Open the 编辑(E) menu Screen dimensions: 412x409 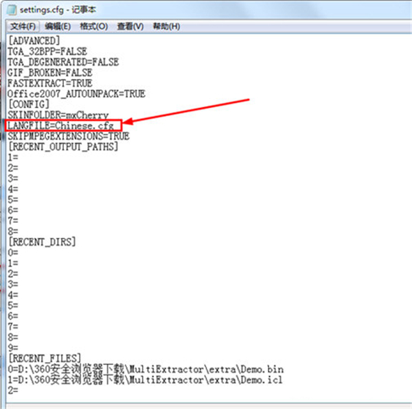pos(58,26)
